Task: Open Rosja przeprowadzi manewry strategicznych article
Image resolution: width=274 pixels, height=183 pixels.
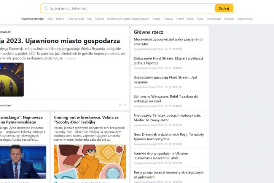Action: (x=169, y=175)
